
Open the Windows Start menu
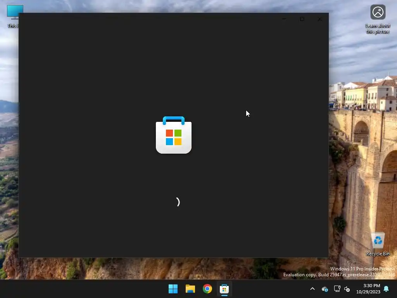pos(173,289)
